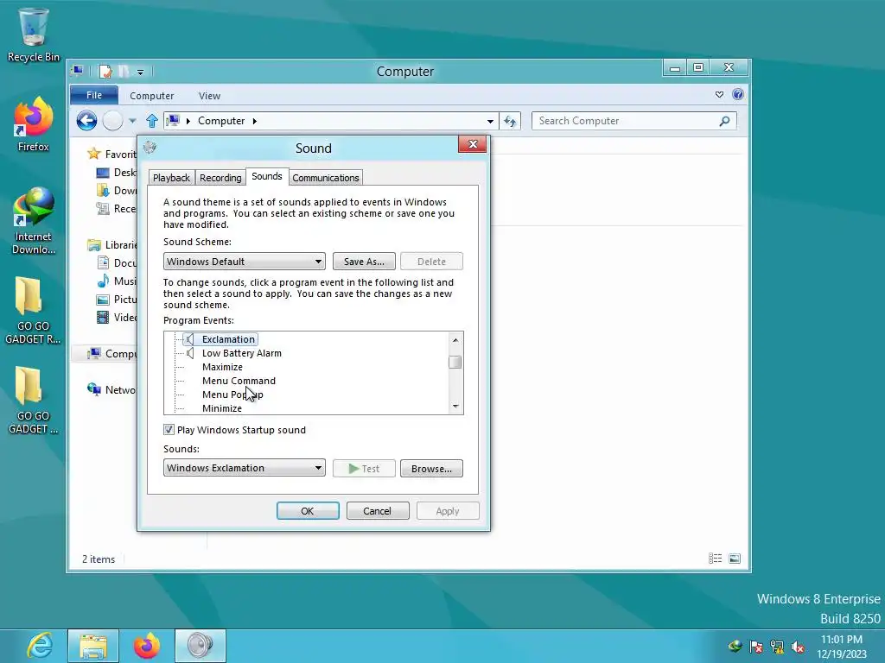
Task: Open Explorer help question mark
Action: 738,94
